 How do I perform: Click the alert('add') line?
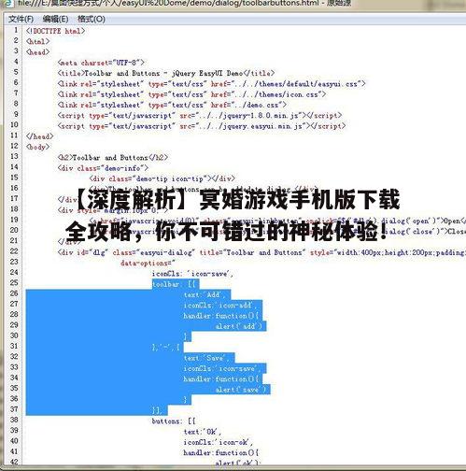[x=239, y=326]
